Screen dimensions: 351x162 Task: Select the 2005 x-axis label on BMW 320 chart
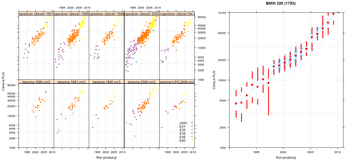tap(310, 152)
